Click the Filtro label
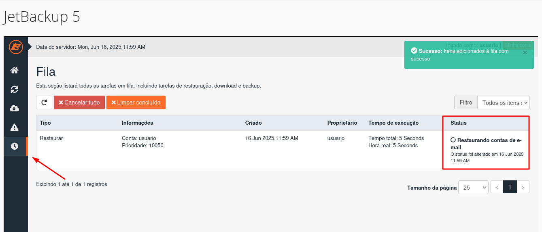Viewport: 542px width, 232px height. coord(466,102)
